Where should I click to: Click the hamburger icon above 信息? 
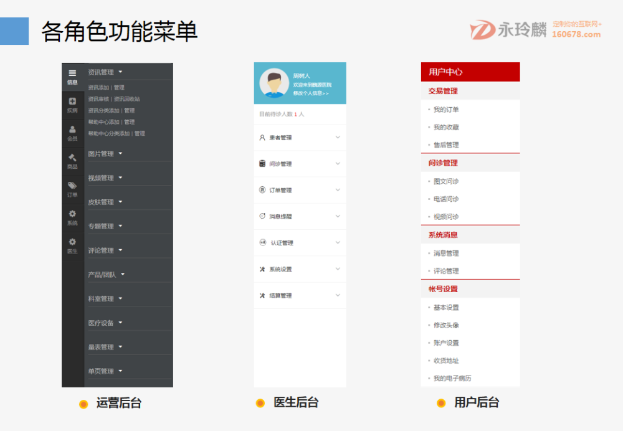(73, 72)
